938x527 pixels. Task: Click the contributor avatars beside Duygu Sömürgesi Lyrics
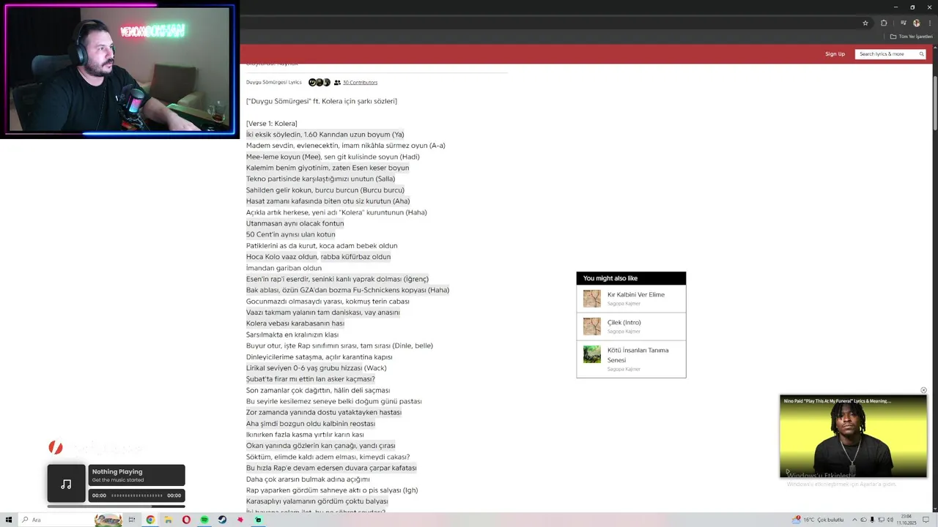tap(319, 83)
